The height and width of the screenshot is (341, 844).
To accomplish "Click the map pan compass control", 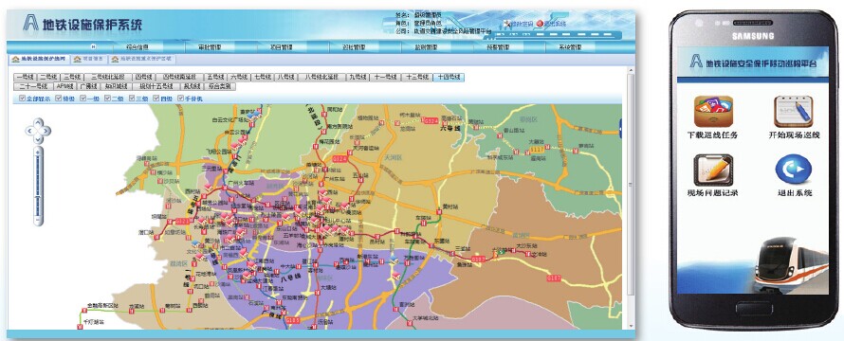I will tap(38, 131).
